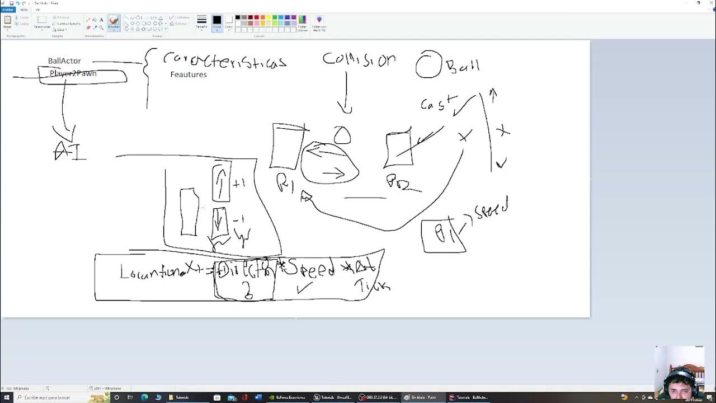Choose the orange palette swatch
Image resolution: width=716 pixels, height=403 pixels.
[263, 17]
